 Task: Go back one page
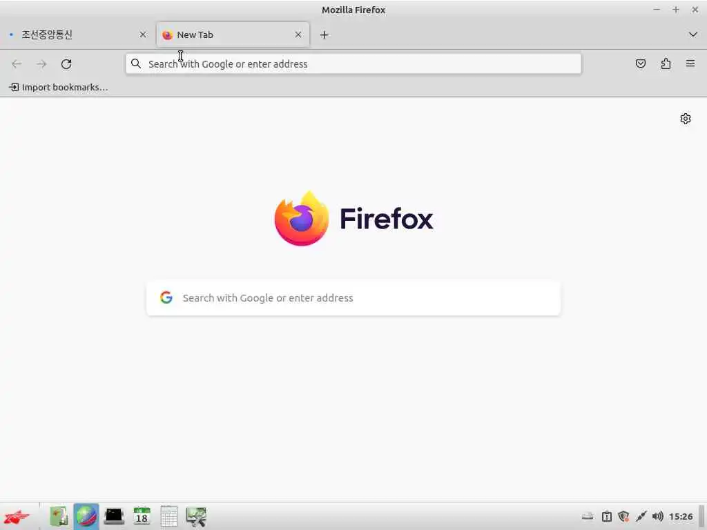click(17, 64)
